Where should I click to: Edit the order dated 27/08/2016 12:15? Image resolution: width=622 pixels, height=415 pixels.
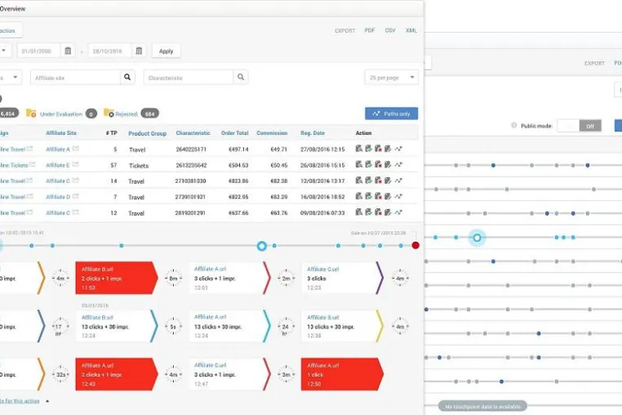tap(388, 149)
